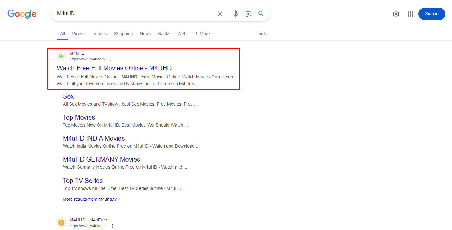
Task: Switch to the Shopping tab
Action: [124, 34]
